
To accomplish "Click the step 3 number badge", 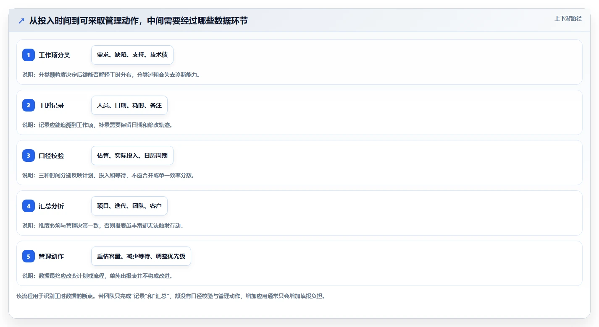I will [29, 156].
